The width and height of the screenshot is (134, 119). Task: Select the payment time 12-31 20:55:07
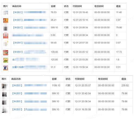(83, 86)
